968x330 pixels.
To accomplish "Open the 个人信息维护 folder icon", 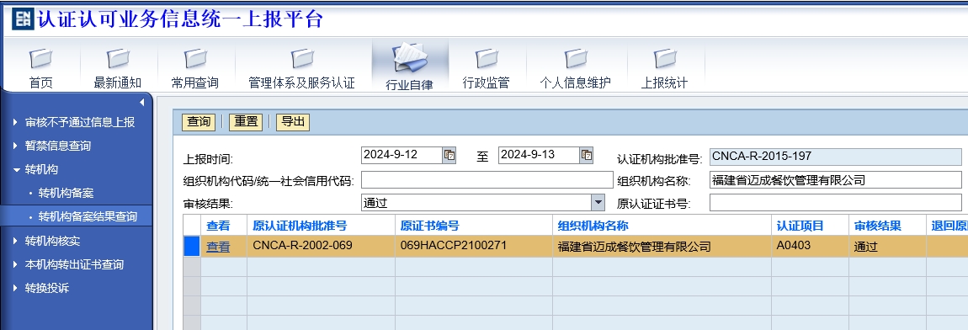I will (576, 59).
